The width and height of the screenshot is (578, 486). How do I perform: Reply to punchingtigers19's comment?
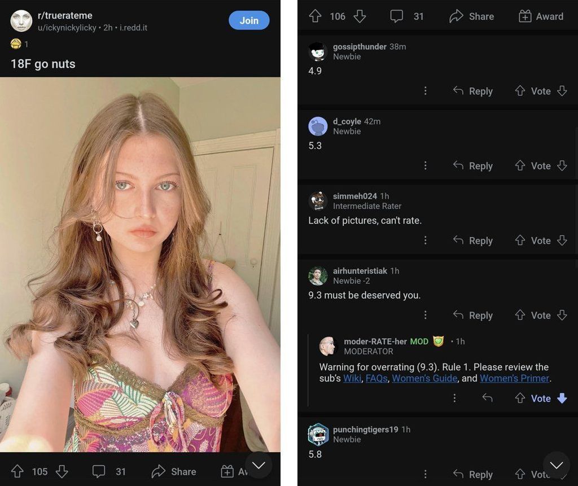(473, 475)
